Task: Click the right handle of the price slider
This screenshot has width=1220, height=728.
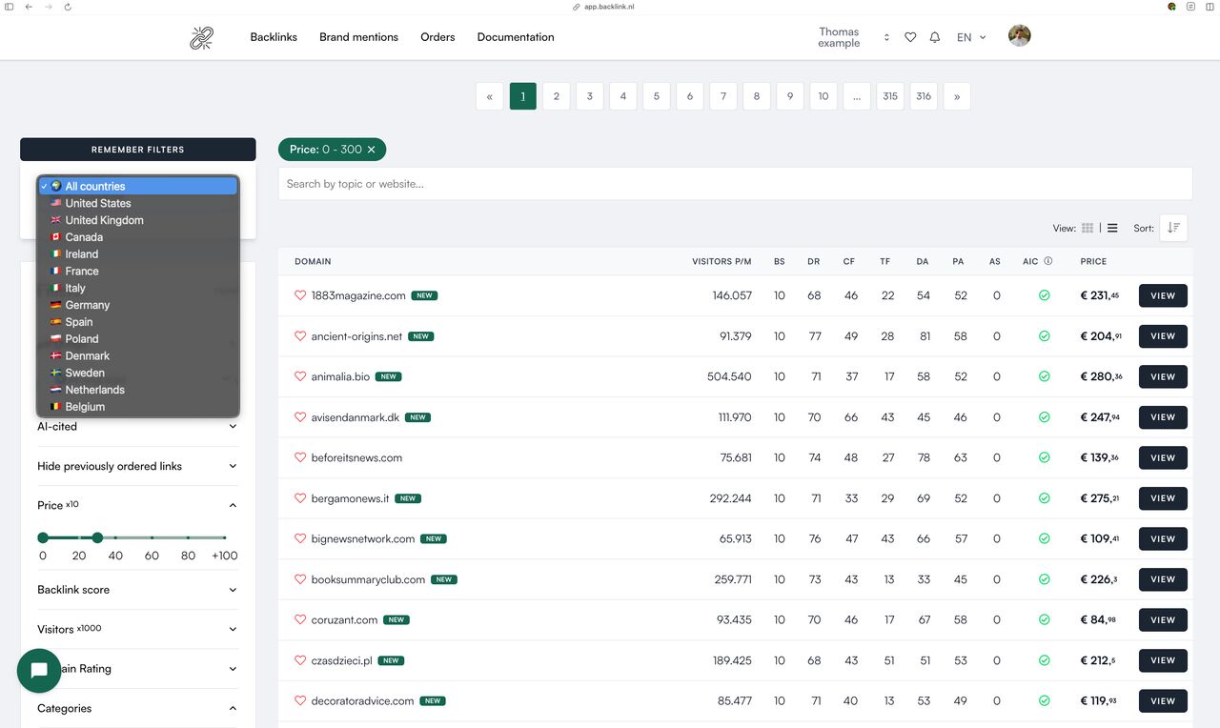Action: [97, 537]
